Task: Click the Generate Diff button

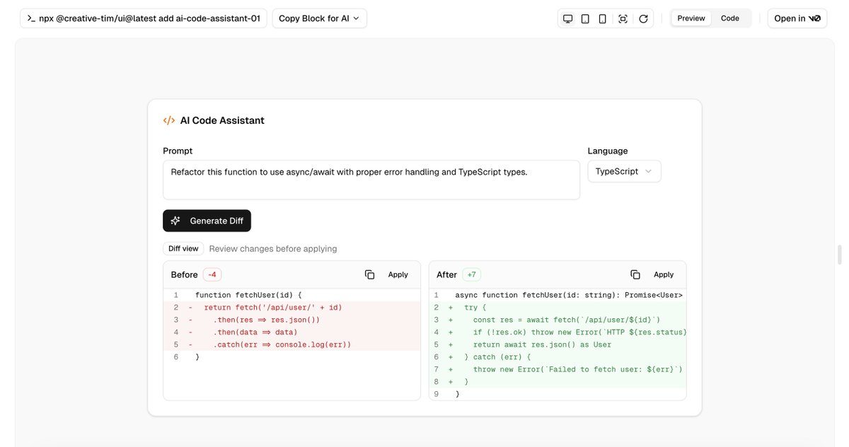Action: coord(207,221)
